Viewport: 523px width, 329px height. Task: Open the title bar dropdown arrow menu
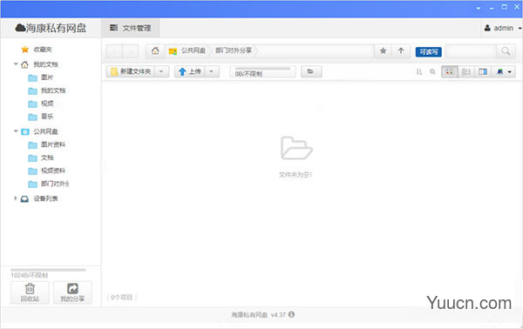479,8
